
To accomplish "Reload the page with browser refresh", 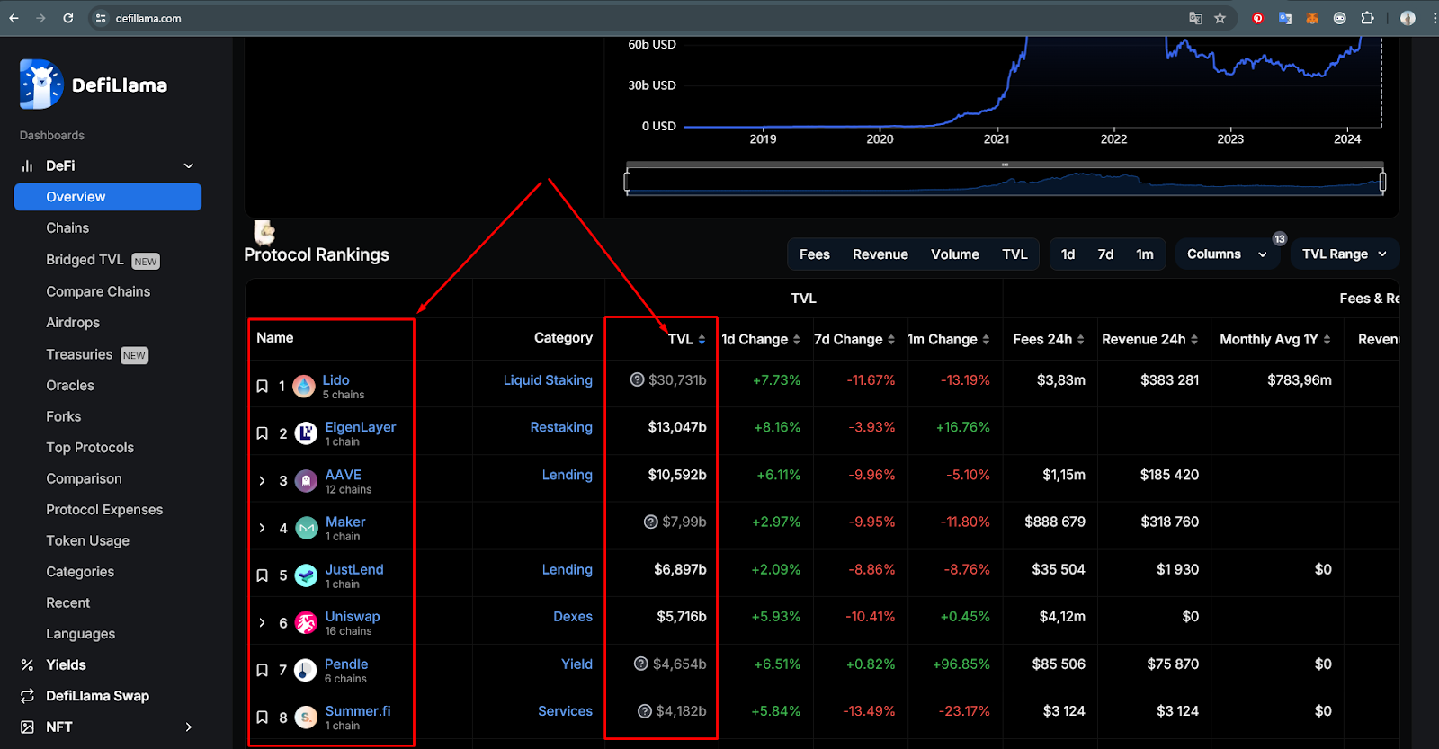I will [68, 18].
